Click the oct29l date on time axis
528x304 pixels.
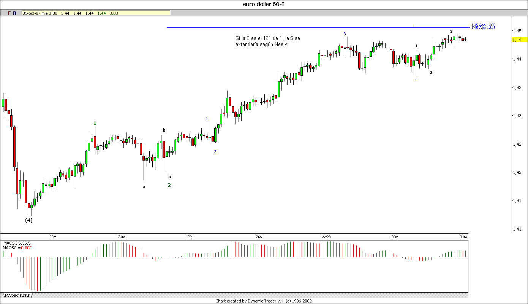click(327, 237)
